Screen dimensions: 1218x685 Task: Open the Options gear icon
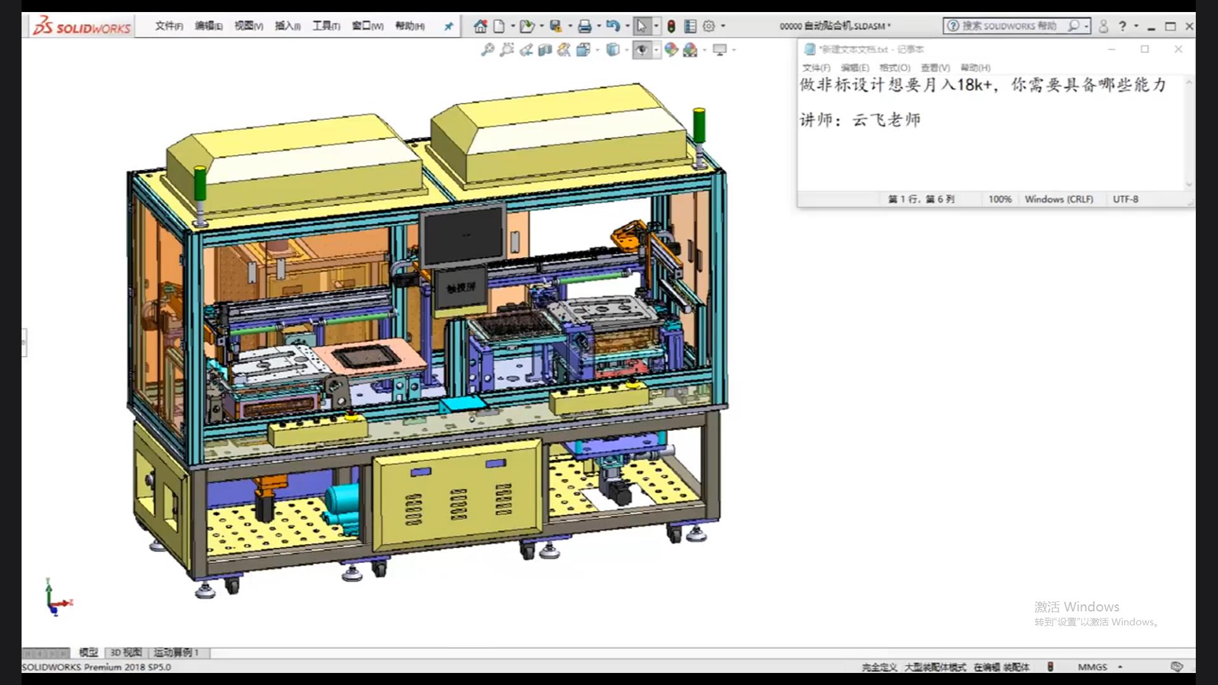(x=709, y=26)
